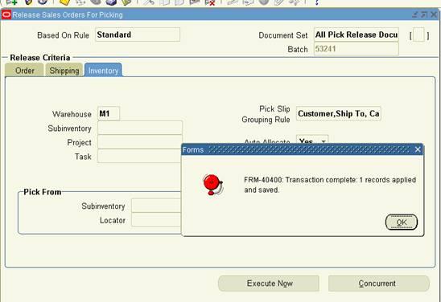This screenshot has width=441, height=302.
Task: Select the Inventory tab
Action: click(x=103, y=70)
